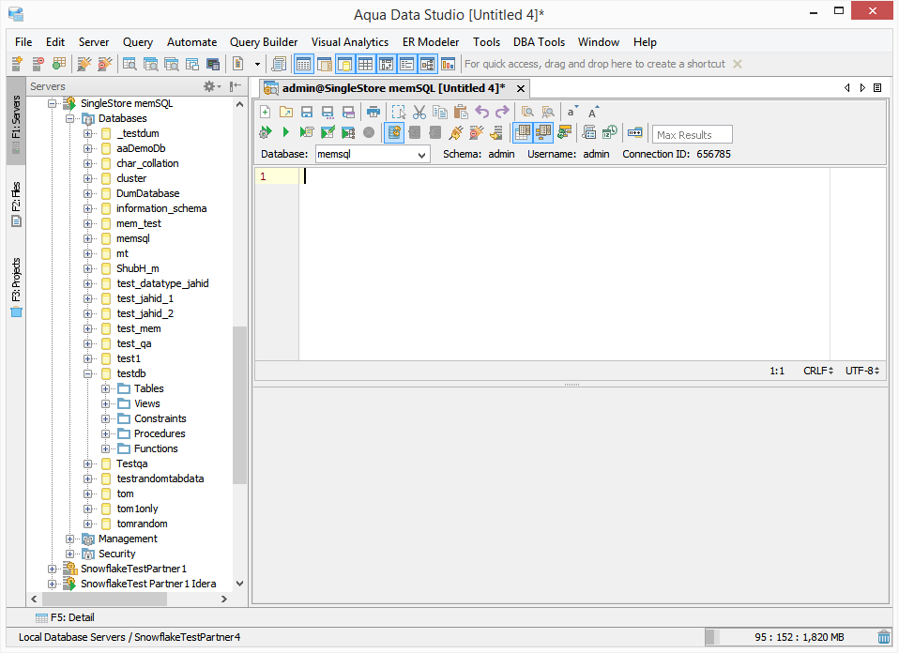Convert selection to lowercase with 'a' icon

click(x=572, y=112)
